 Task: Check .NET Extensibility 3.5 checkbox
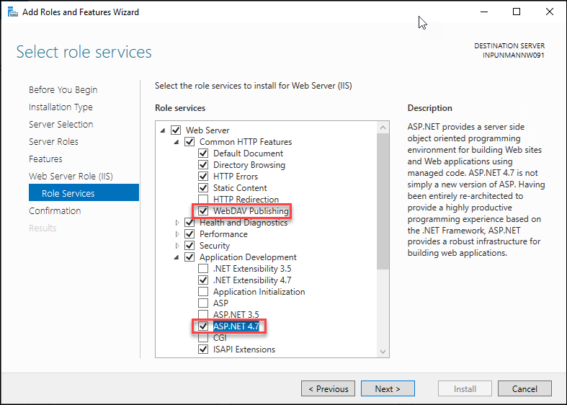203,269
